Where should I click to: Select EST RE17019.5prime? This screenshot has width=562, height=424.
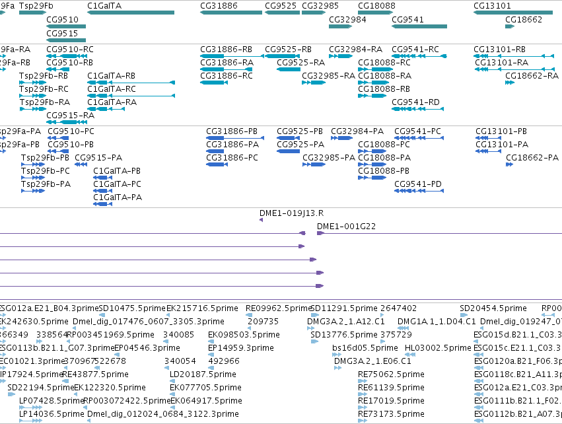tap(391, 401)
